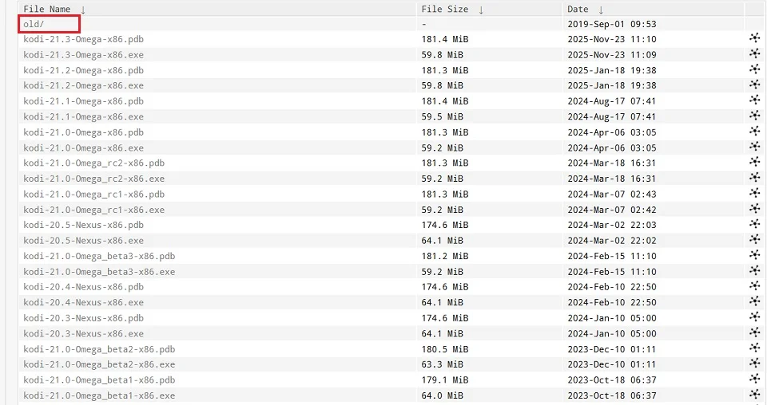Download kodi-21.3-Omega-x86.exe

click(x=83, y=55)
